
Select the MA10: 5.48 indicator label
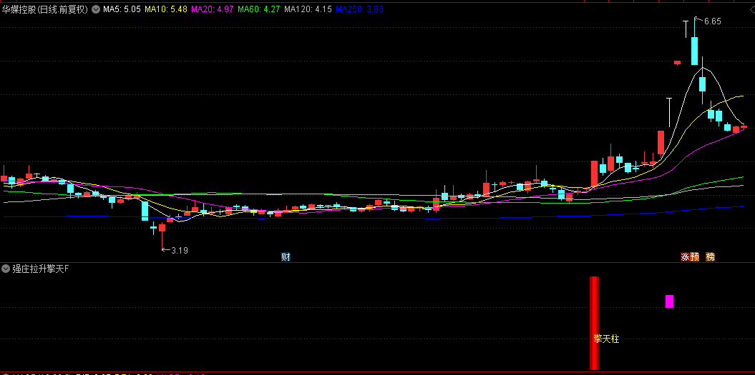(165, 9)
